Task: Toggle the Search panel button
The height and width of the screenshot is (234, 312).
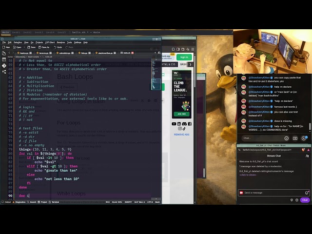Action: click(32, 202)
